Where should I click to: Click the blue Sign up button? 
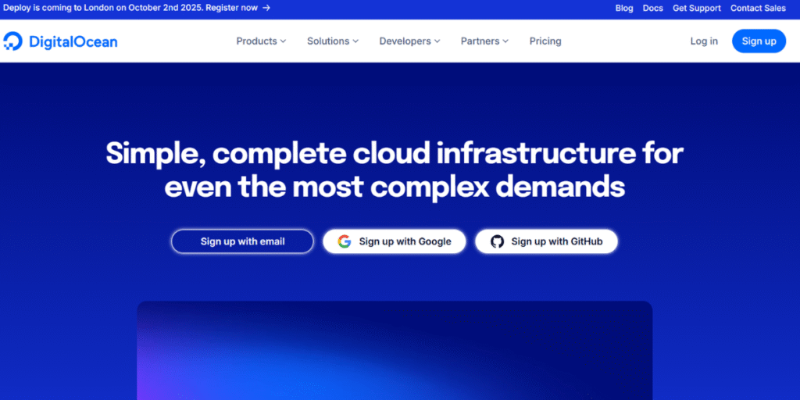pyautogui.click(x=759, y=41)
